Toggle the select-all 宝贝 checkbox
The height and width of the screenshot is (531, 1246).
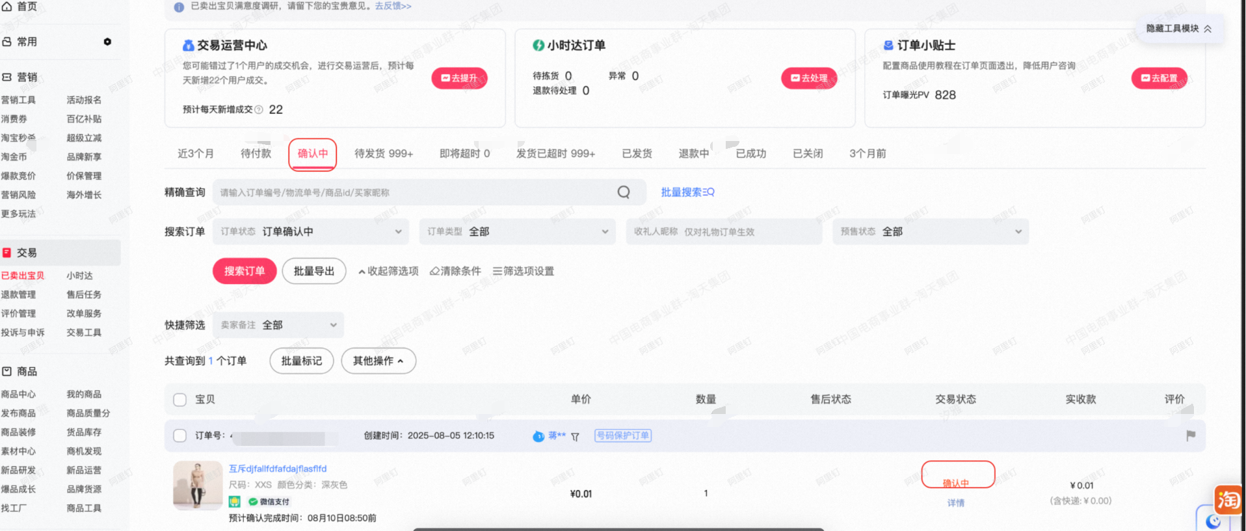180,400
